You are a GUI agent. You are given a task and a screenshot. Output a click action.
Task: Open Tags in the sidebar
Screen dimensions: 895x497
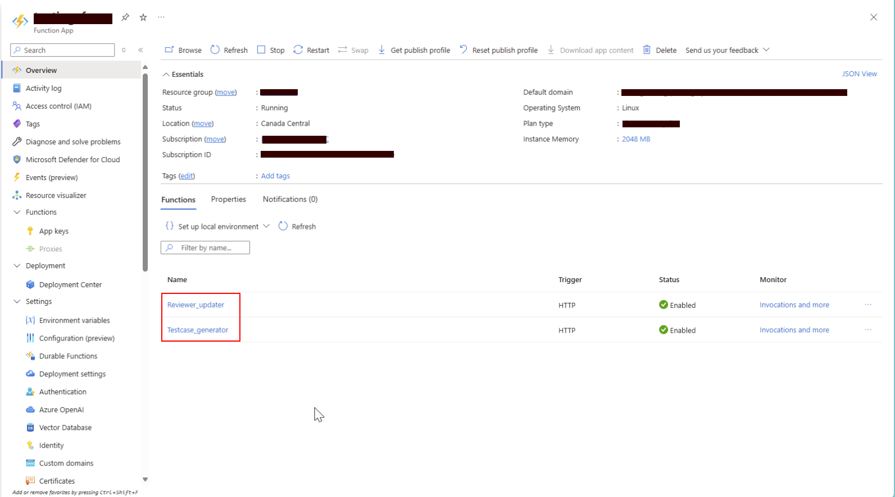33,124
